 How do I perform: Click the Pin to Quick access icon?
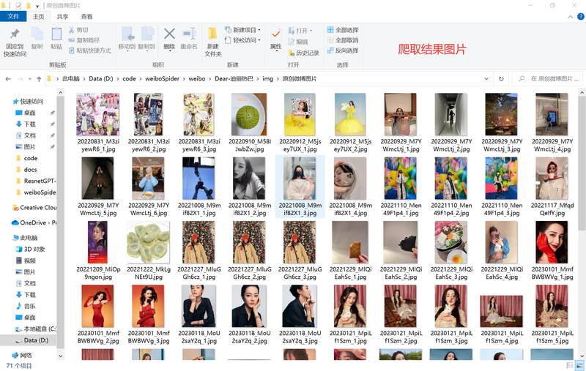[15, 34]
